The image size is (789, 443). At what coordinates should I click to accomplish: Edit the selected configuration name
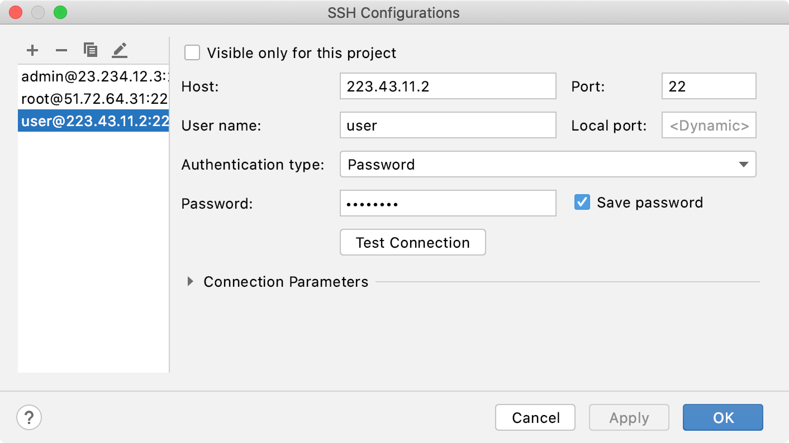(119, 50)
